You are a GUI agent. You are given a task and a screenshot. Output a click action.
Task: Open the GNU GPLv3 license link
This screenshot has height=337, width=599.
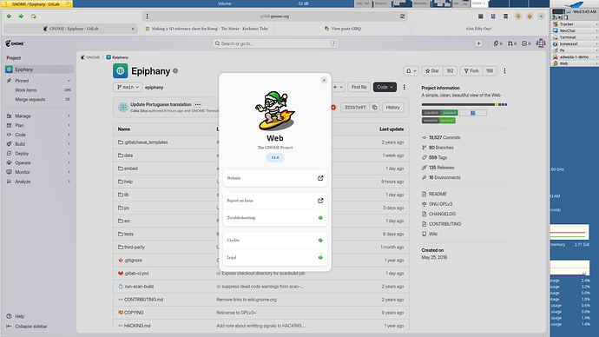tap(437, 204)
